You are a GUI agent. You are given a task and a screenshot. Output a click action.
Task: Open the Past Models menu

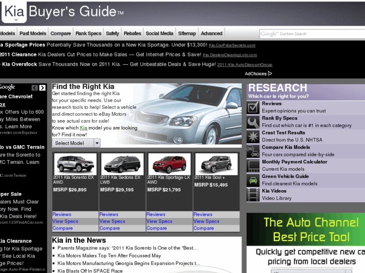point(33,34)
